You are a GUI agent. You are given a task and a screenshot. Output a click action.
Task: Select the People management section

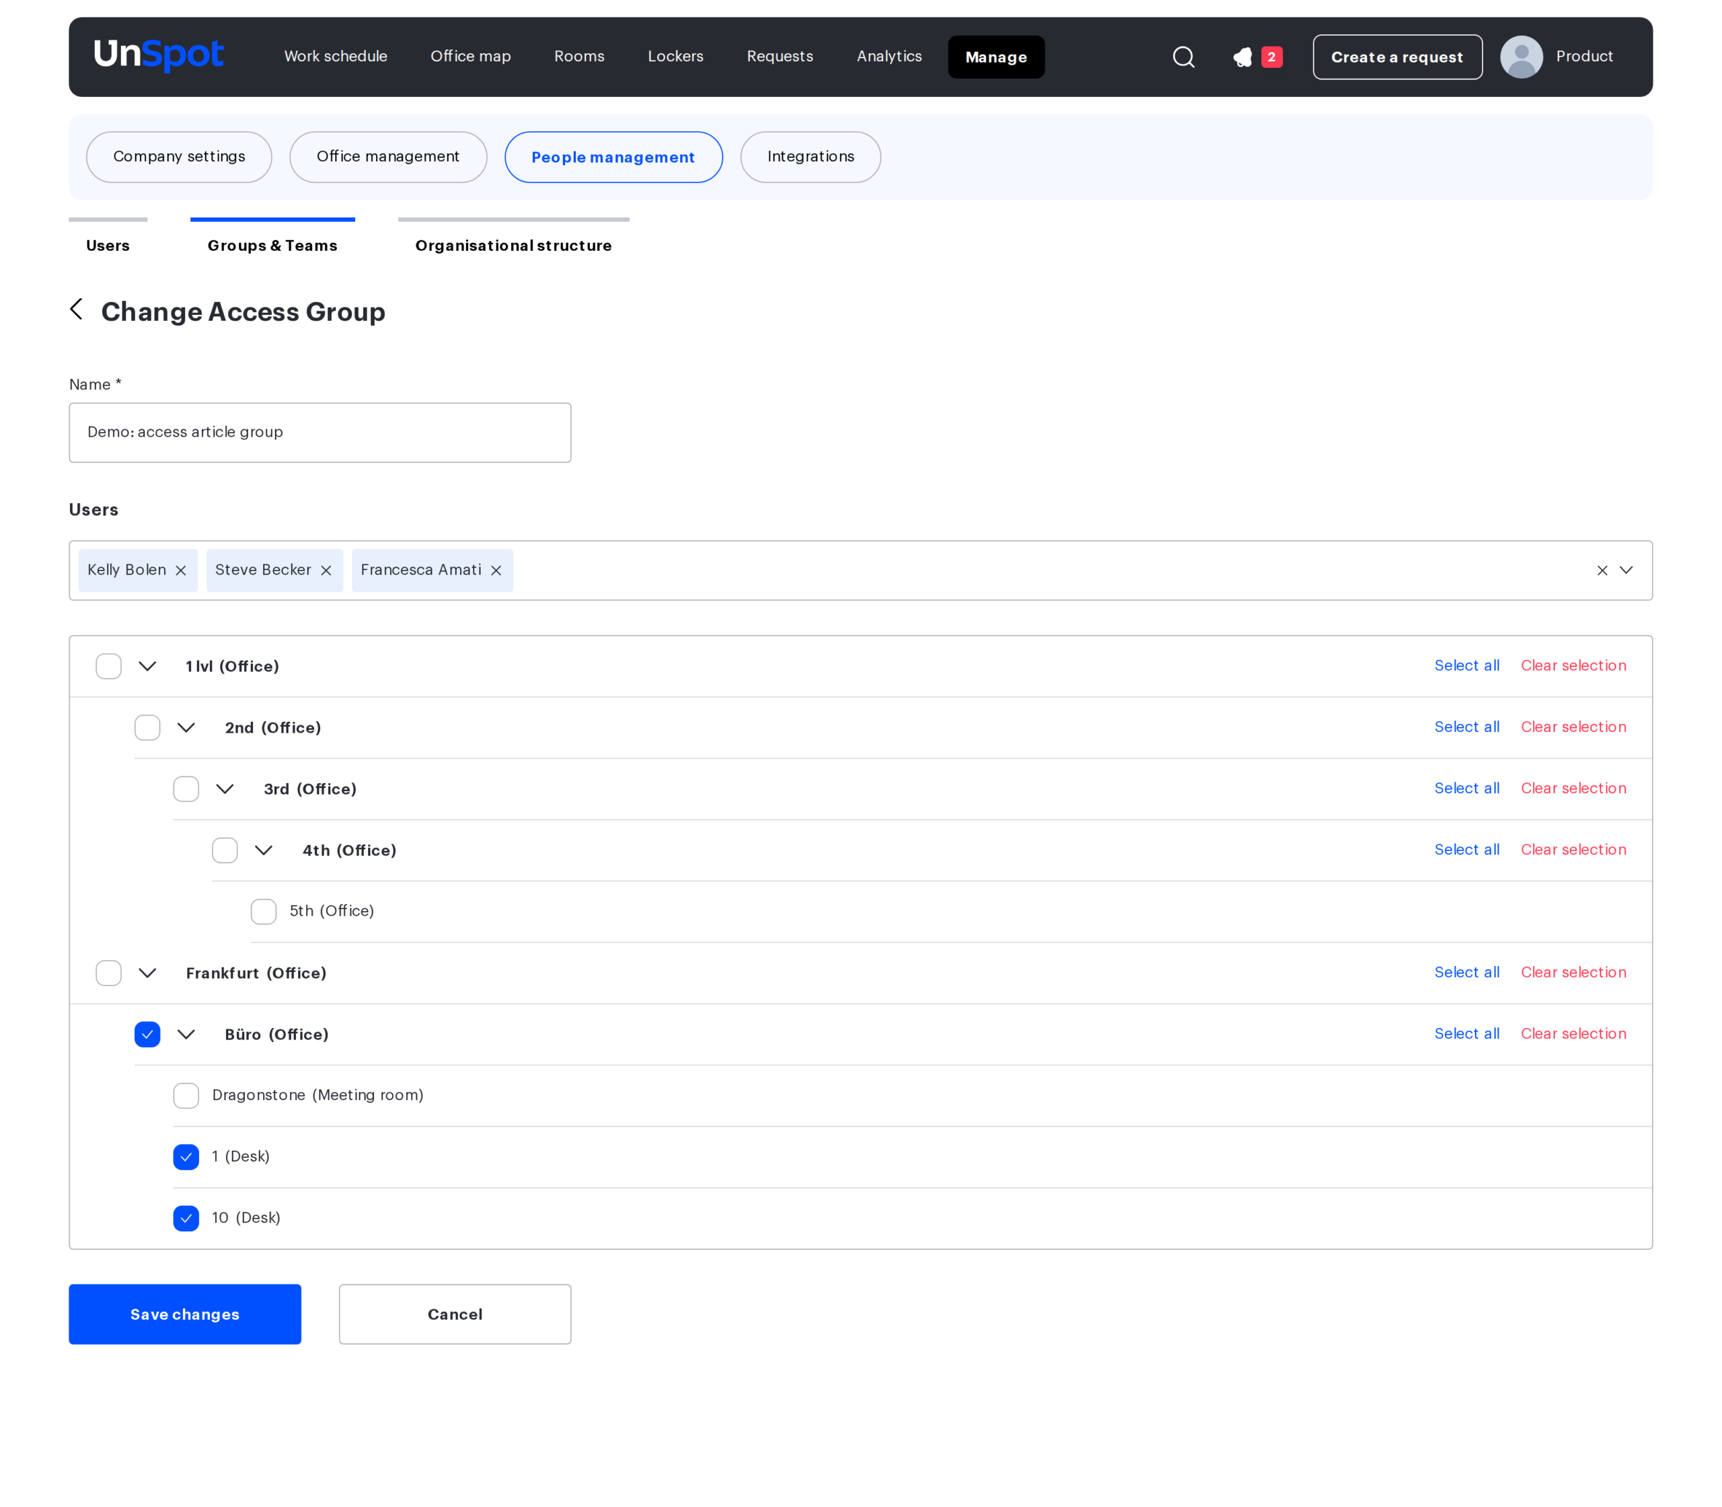pos(613,156)
